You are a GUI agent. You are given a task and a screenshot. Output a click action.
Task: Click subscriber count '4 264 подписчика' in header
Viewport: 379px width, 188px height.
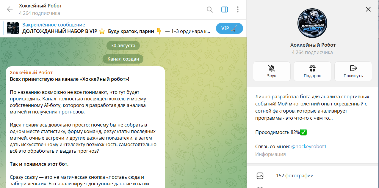click(x=39, y=13)
